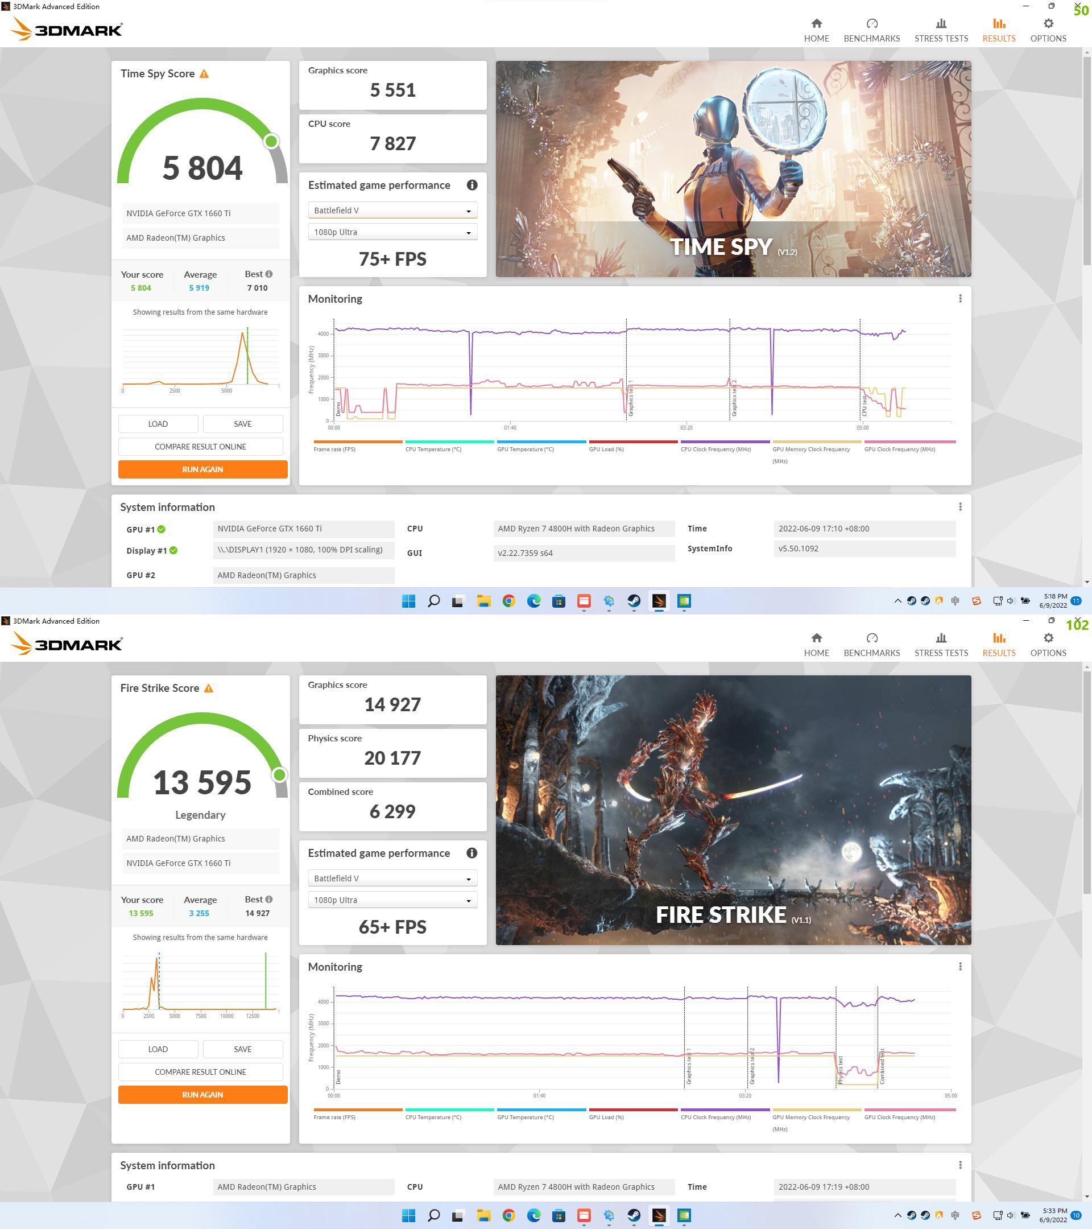Click COMPARE RESULT ONLINE under Time Spy Score
This screenshot has height=1229, width=1092.
(x=200, y=447)
